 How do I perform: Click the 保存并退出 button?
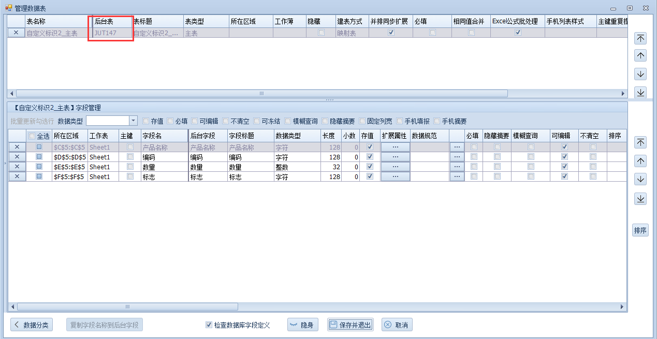(350, 325)
